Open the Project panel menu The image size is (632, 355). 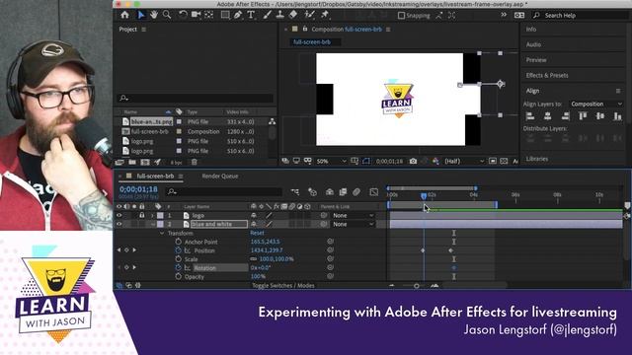point(143,30)
